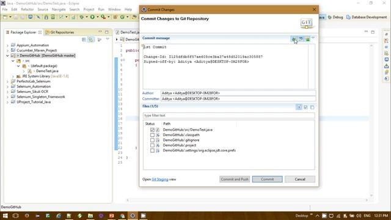Click green G icon in Eclipse toolbar
Image resolution: width=391 pixels, height=220 pixels.
pyautogui.click(x=122, y=17)
